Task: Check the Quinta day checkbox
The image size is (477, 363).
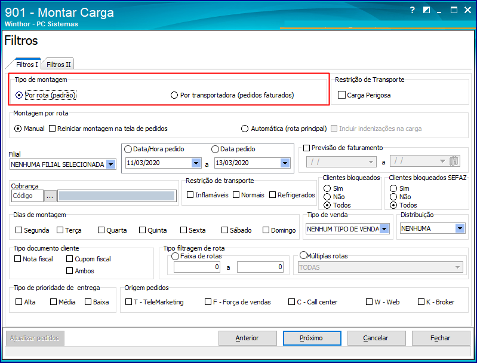Action: pyautogui.click(x=142, y=230)
